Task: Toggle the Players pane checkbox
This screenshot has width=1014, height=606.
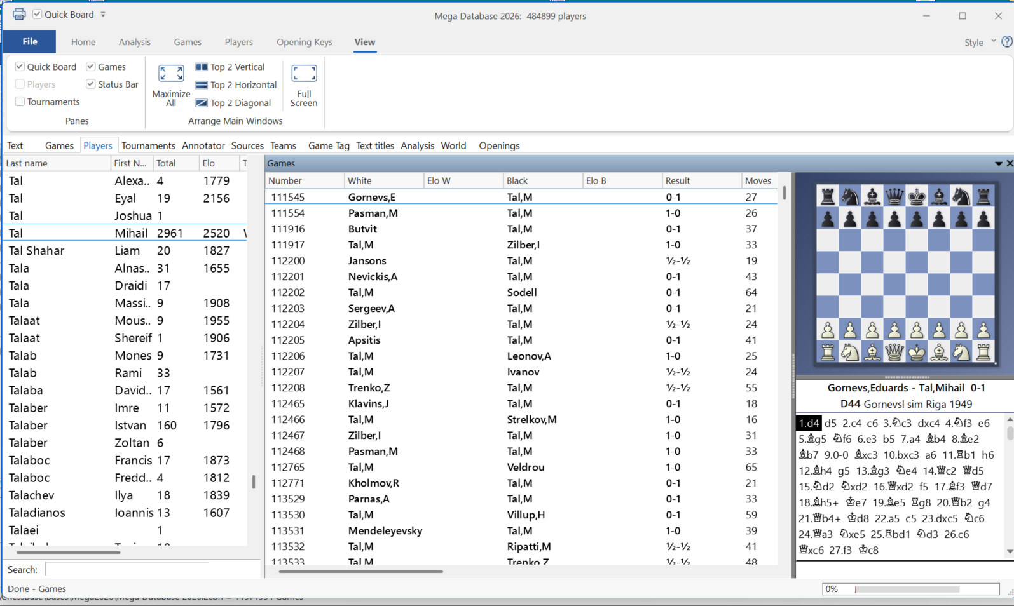Action: click(x=20, y=84)
